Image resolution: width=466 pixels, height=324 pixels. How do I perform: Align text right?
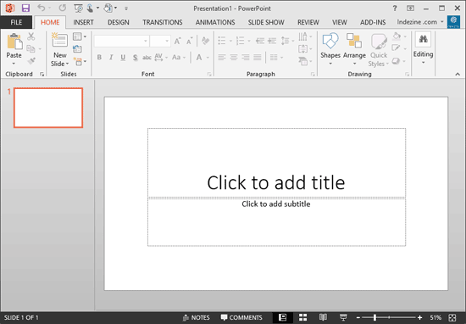coord(246,57)
